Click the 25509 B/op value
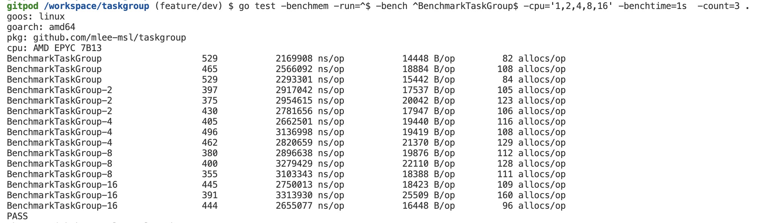Viewport: 760px width, 223px height. coord(429,195)
